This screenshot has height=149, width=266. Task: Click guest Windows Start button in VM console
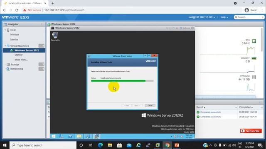point(54,136)
